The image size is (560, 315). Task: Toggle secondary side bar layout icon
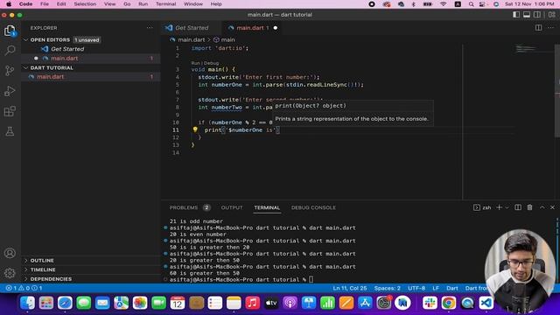536,15
